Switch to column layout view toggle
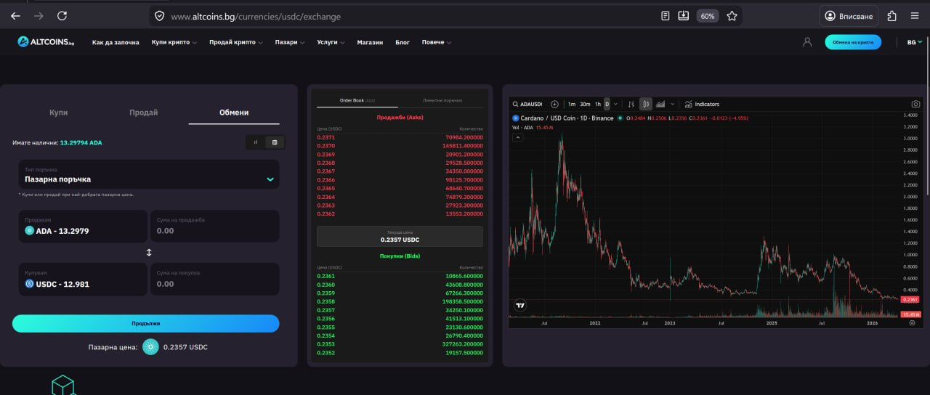The height and width of the screenshot is (395, 930). pyautogui.click(x=256, y=142)
